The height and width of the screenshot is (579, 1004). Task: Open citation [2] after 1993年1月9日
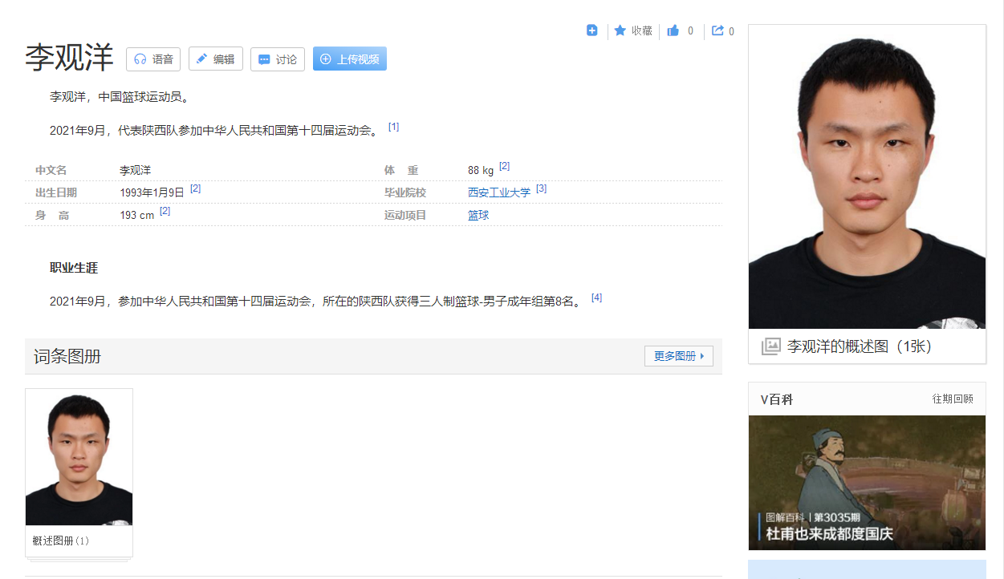(195, 188)
